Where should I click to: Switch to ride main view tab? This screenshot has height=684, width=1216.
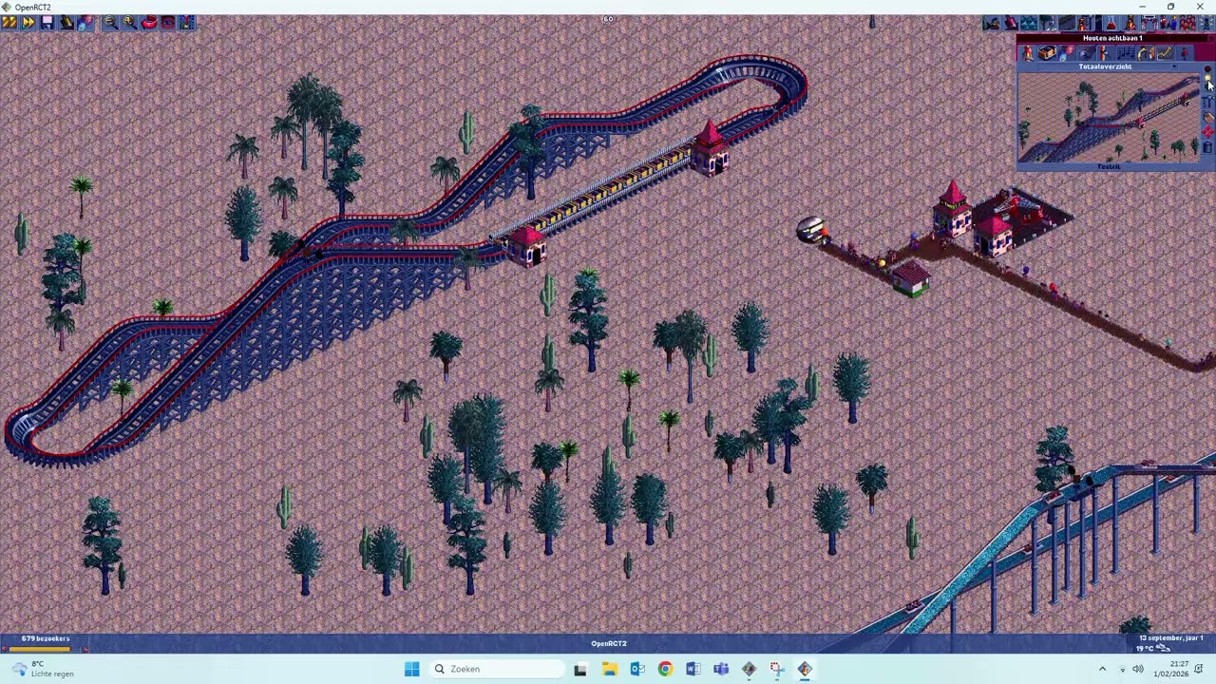(x=1028, y=52)
